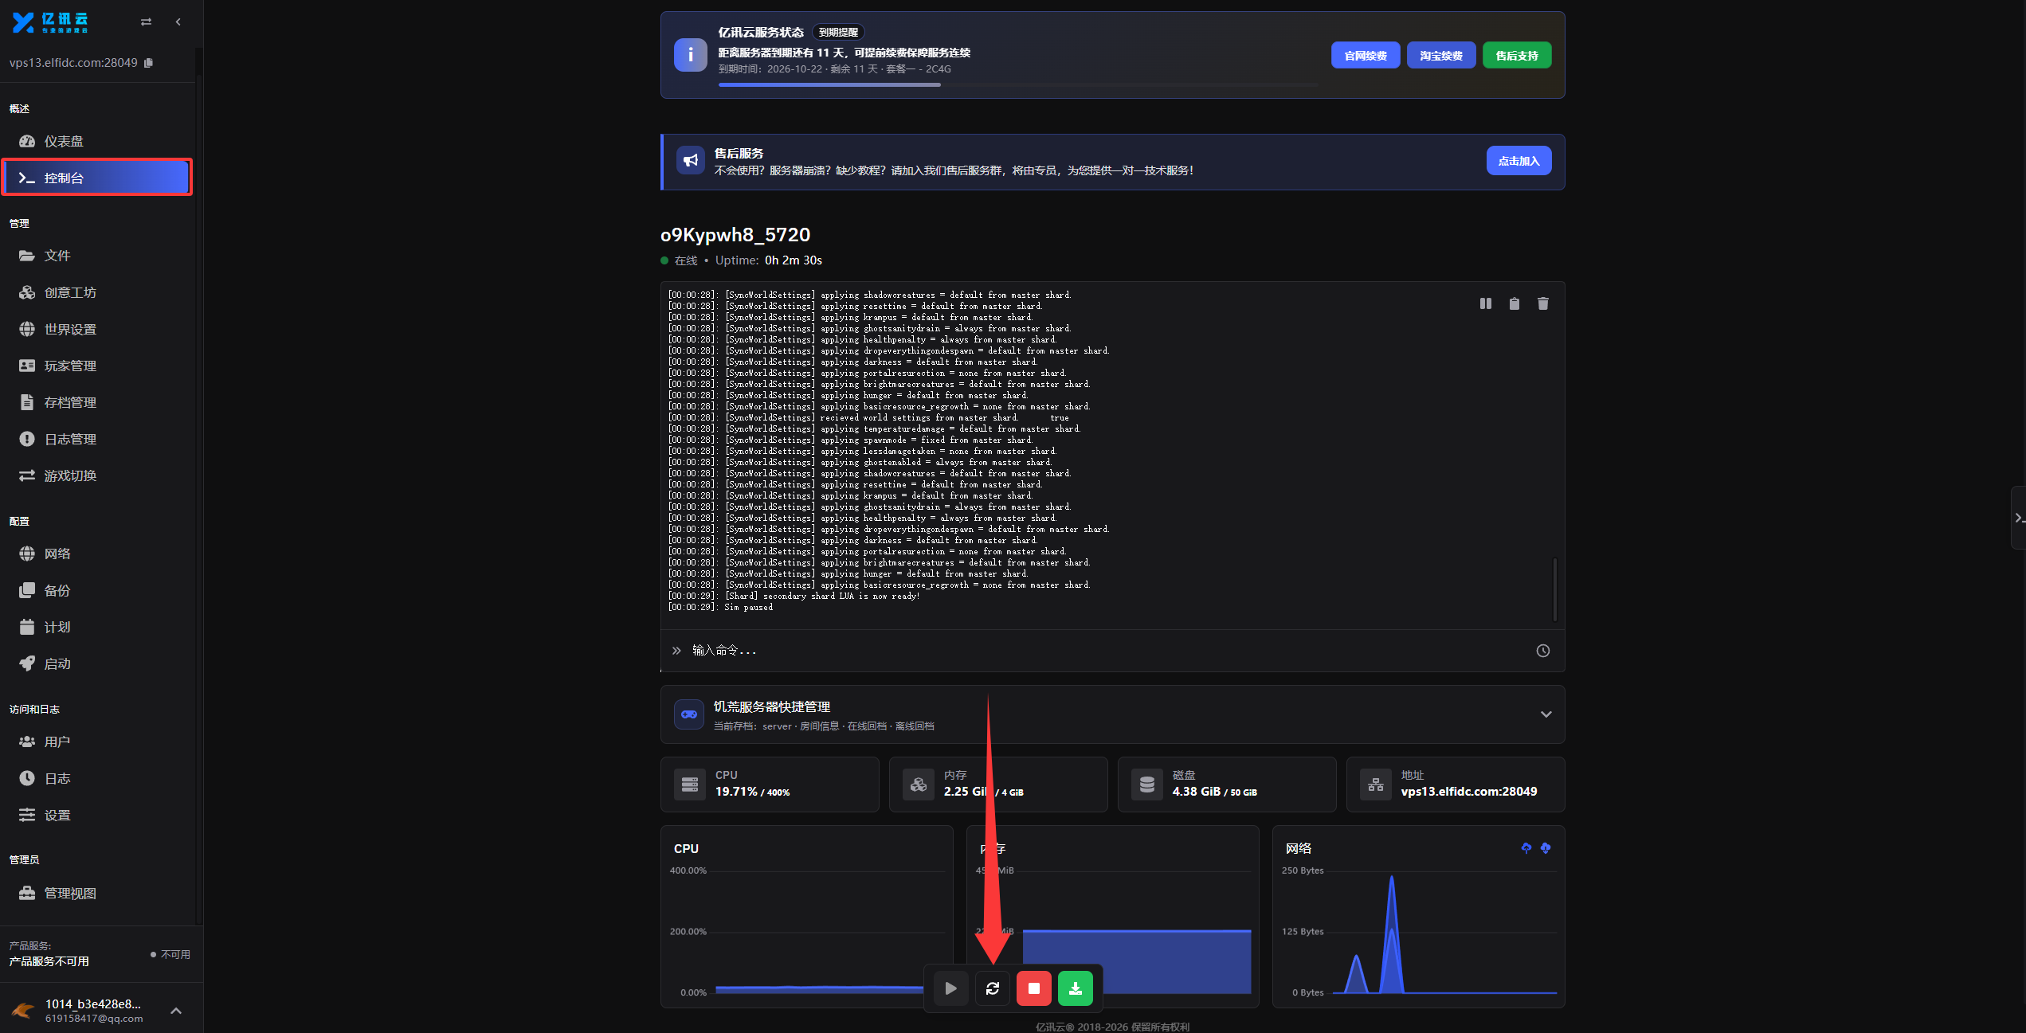Open 游戏切换 game switch
The height and width of the screenshot is (1033, 2026).
97,475
